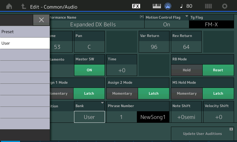
Task: Set RB Mode to Hold
Action: [x=187, y=70]
